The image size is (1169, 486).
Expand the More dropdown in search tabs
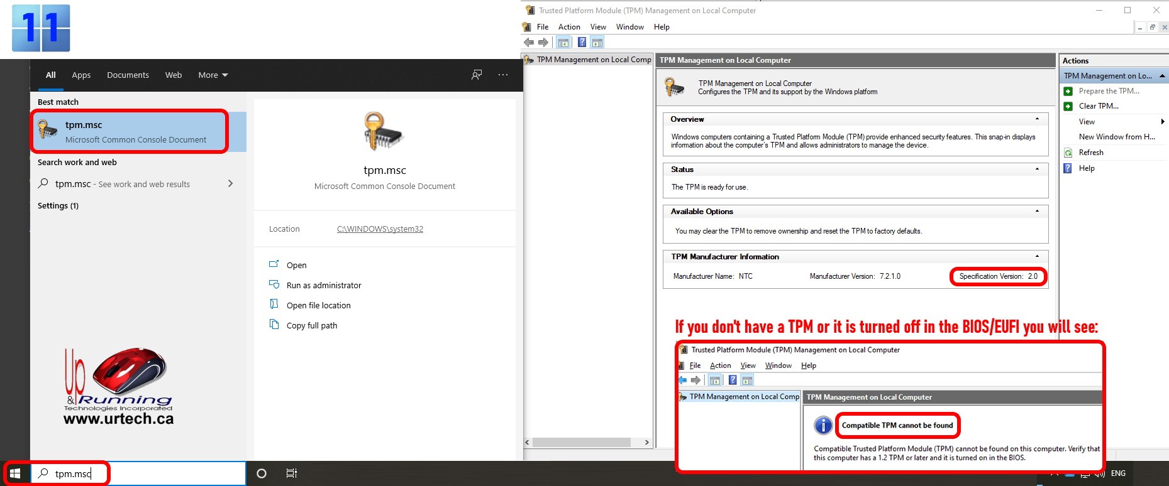click(x=213, y=75)
